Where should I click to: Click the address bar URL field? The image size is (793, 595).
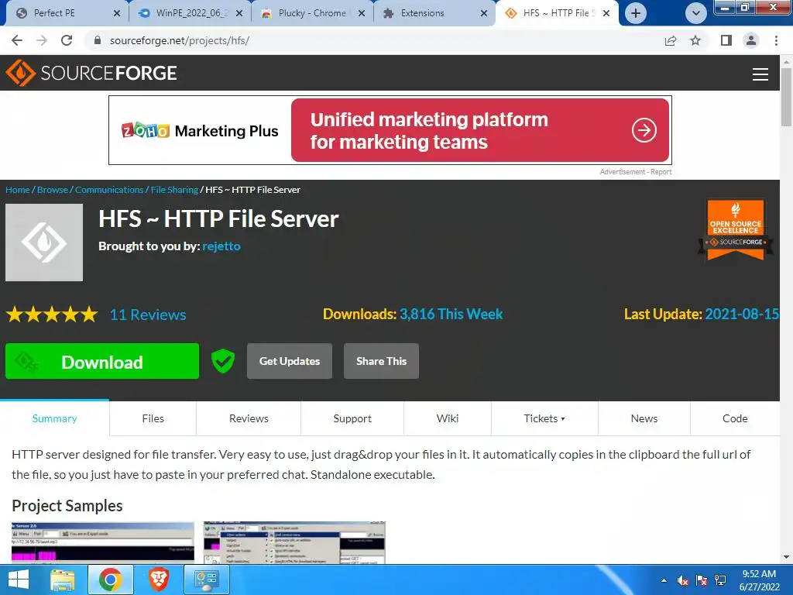[x=374, y=40]
